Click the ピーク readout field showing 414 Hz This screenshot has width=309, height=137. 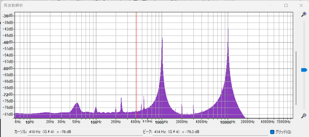coord(210,132)
